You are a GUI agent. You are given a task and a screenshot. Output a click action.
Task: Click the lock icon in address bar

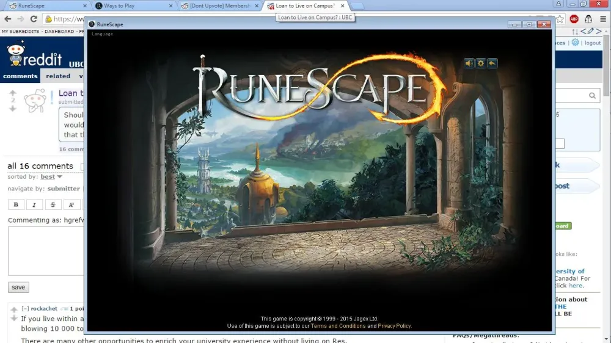pyautogui.click(x=48, y=19)
